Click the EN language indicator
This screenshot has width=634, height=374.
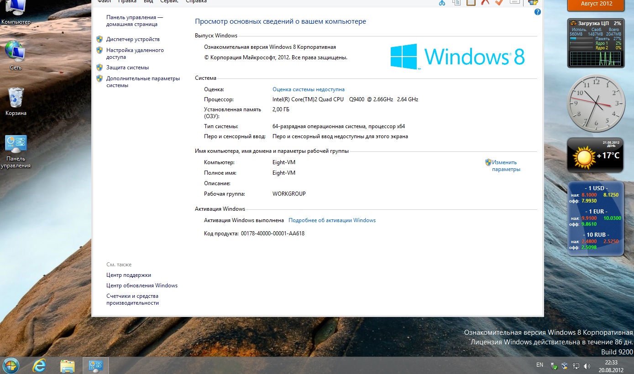[x=540, y=365]
